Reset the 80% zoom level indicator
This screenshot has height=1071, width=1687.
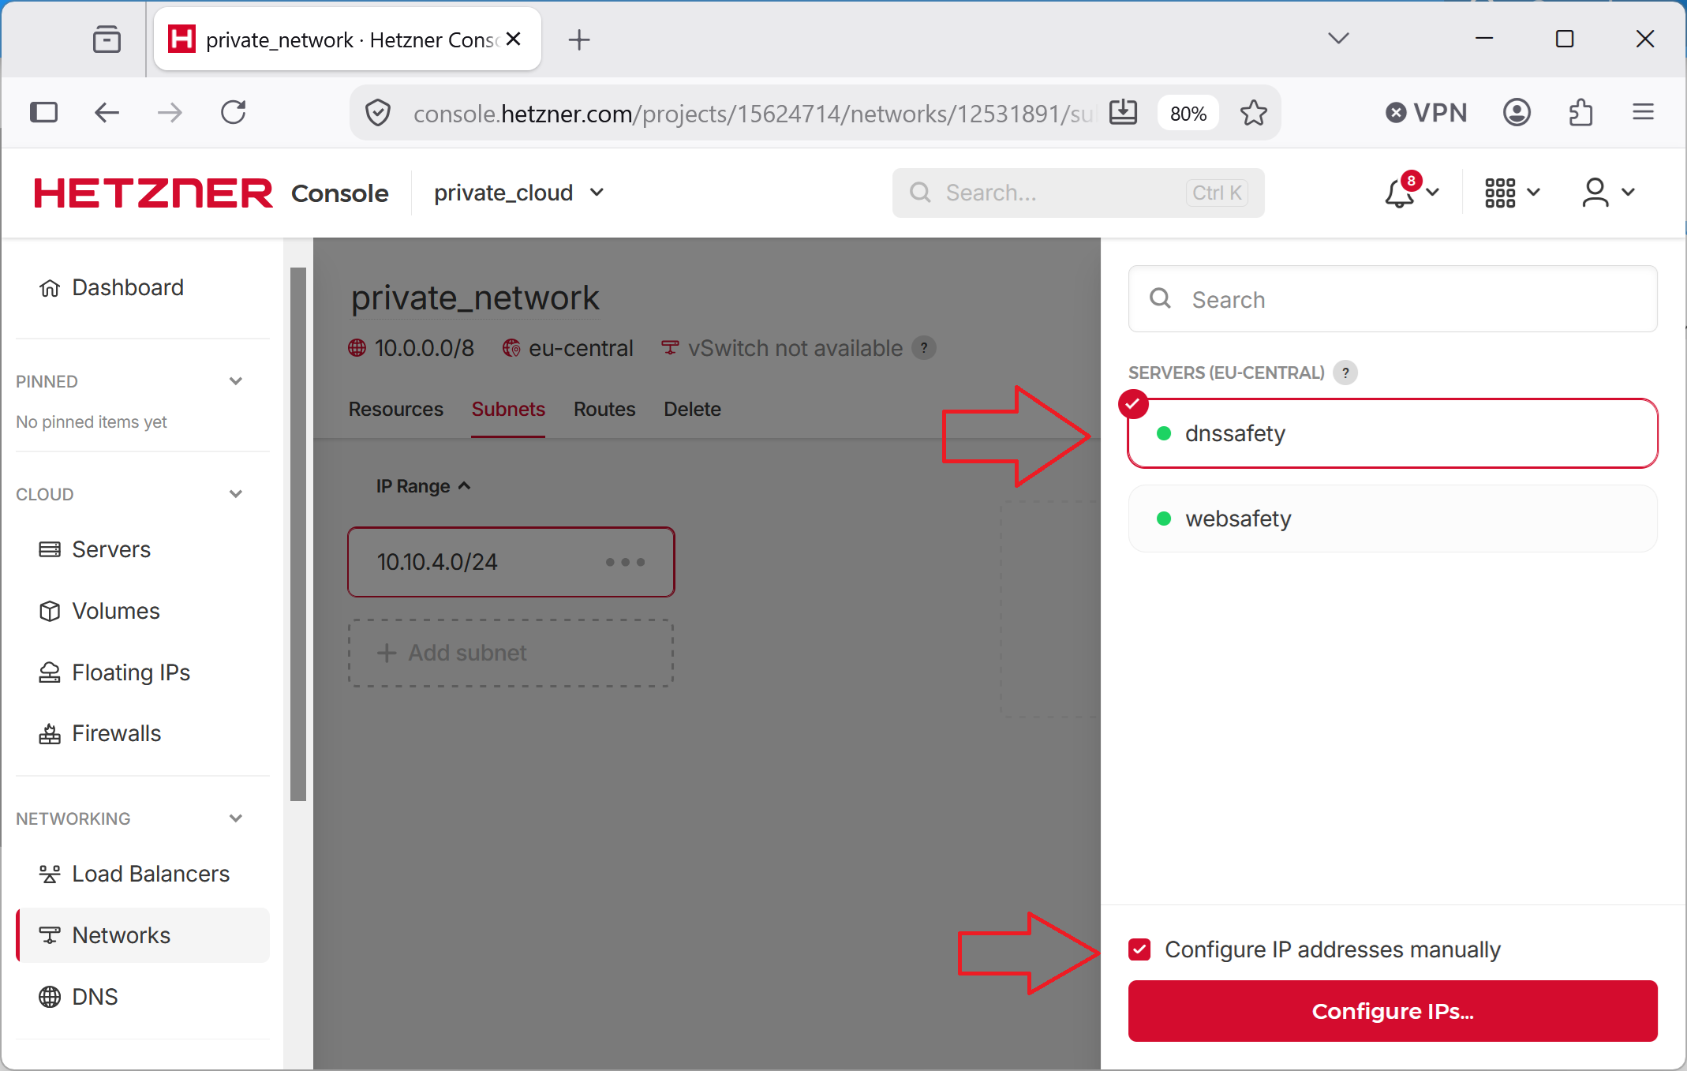click(x=1188, y=114)
